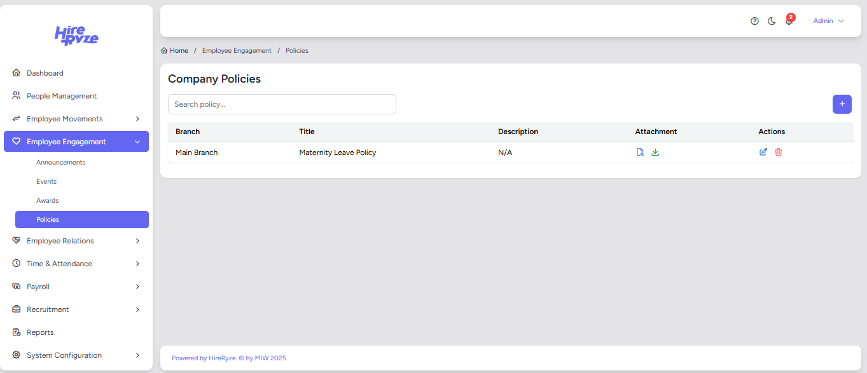Viewport: 867px width, 373px height.
Task: Click the HireRyze logo
Action: tap(76, 36)
